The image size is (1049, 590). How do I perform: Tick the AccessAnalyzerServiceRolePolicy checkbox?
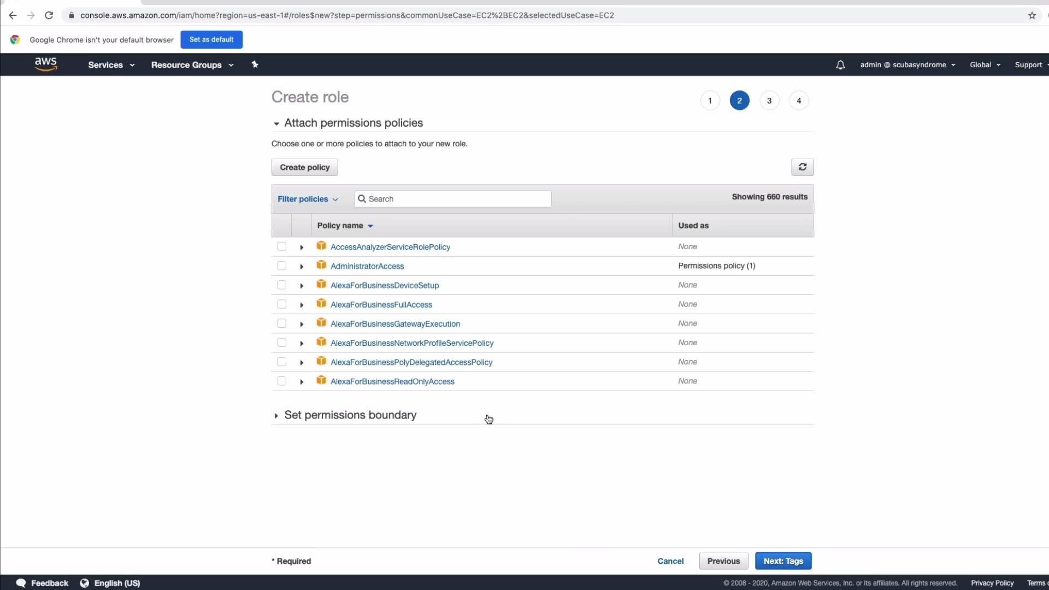(281, 247)
